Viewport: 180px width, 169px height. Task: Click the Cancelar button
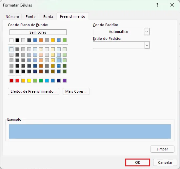[165, 162]
